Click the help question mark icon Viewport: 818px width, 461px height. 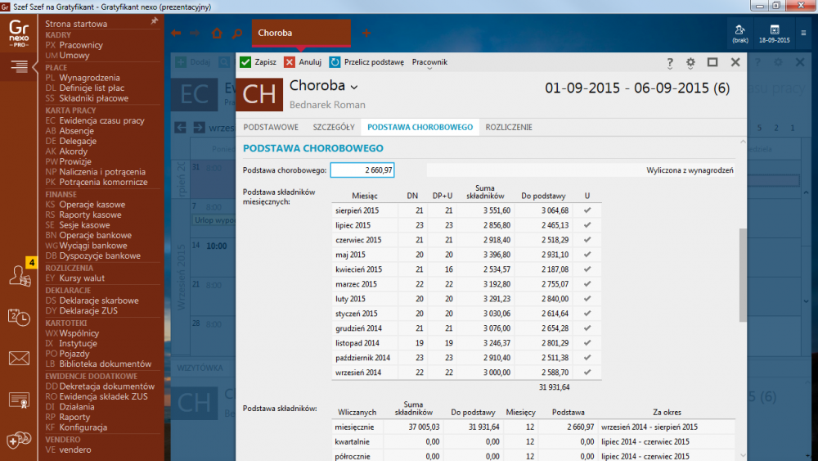(x=670, y=62)
